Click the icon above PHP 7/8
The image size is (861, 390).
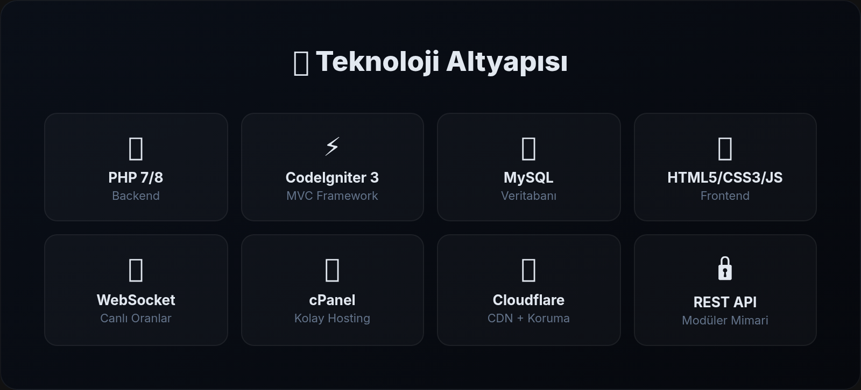click(x=136, y=149)
